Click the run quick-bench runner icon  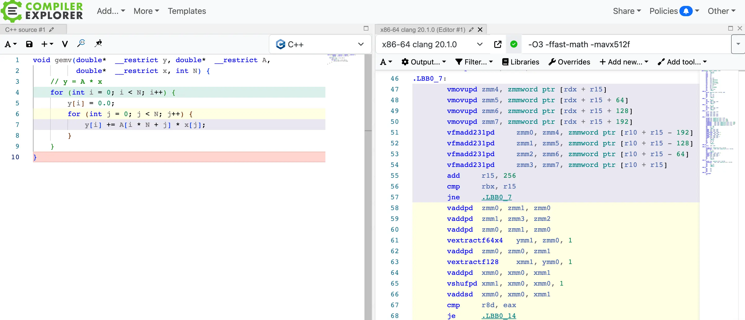tap(98, 44)
